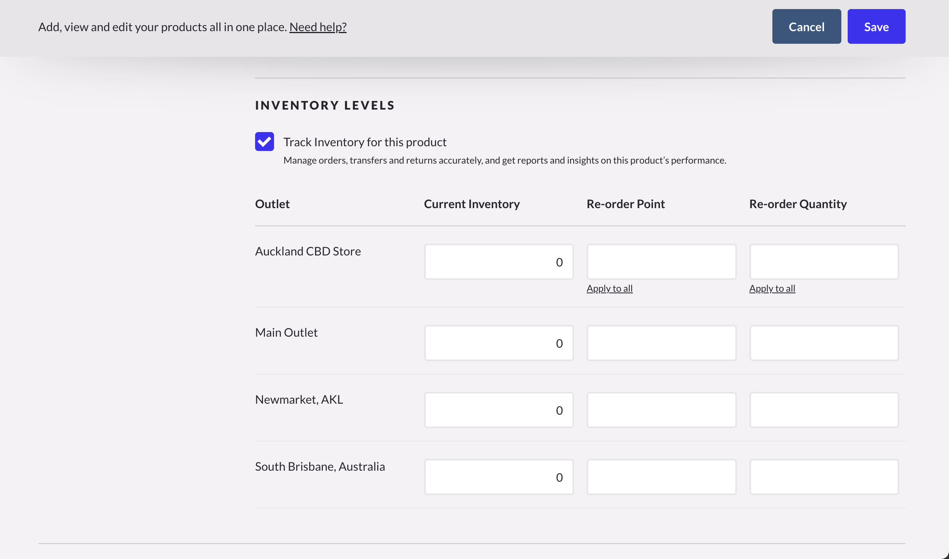The image size is (949, 559).
Task: Click the Track Inventory label text
Action: (365, 142)
